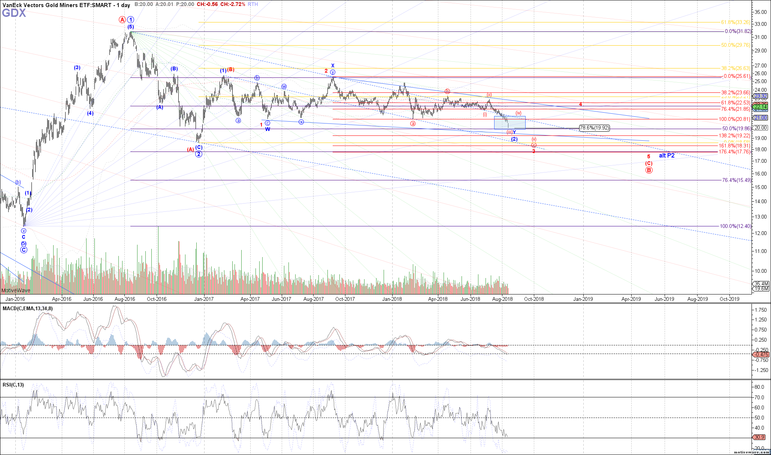
Task: Click the 1.750 MACD axis value
Action: pos(761,310)
